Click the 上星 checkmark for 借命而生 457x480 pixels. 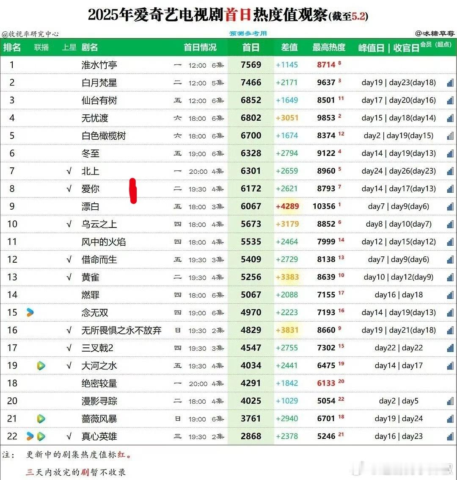click(69, 260)
